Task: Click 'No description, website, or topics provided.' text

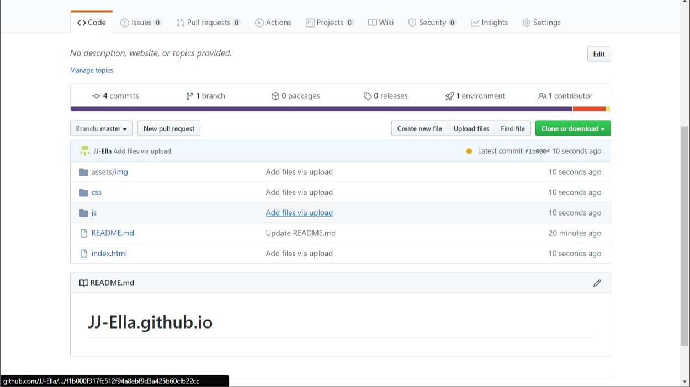Action: 151,53
